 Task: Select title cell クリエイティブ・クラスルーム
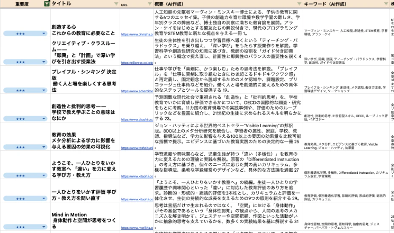85,51
